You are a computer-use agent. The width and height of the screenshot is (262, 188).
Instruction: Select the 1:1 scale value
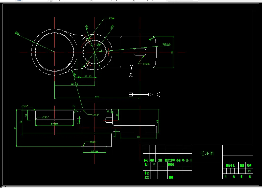[249, 171]
